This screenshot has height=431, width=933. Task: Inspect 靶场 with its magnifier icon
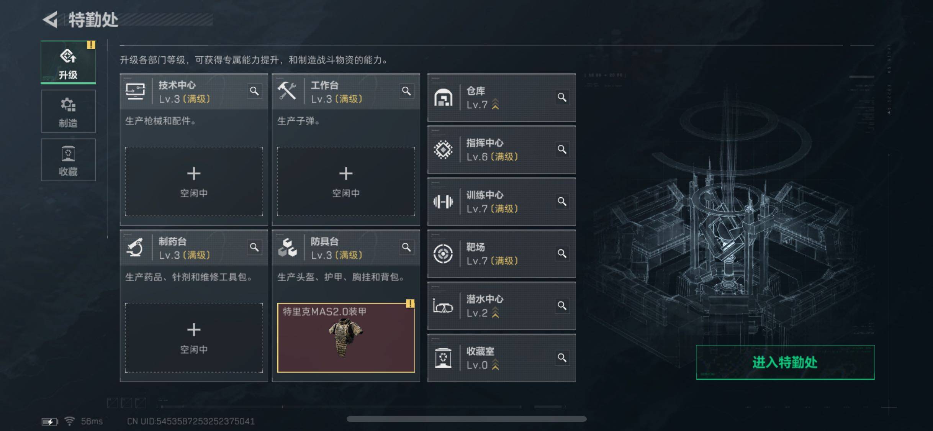(x=562, y=254)
